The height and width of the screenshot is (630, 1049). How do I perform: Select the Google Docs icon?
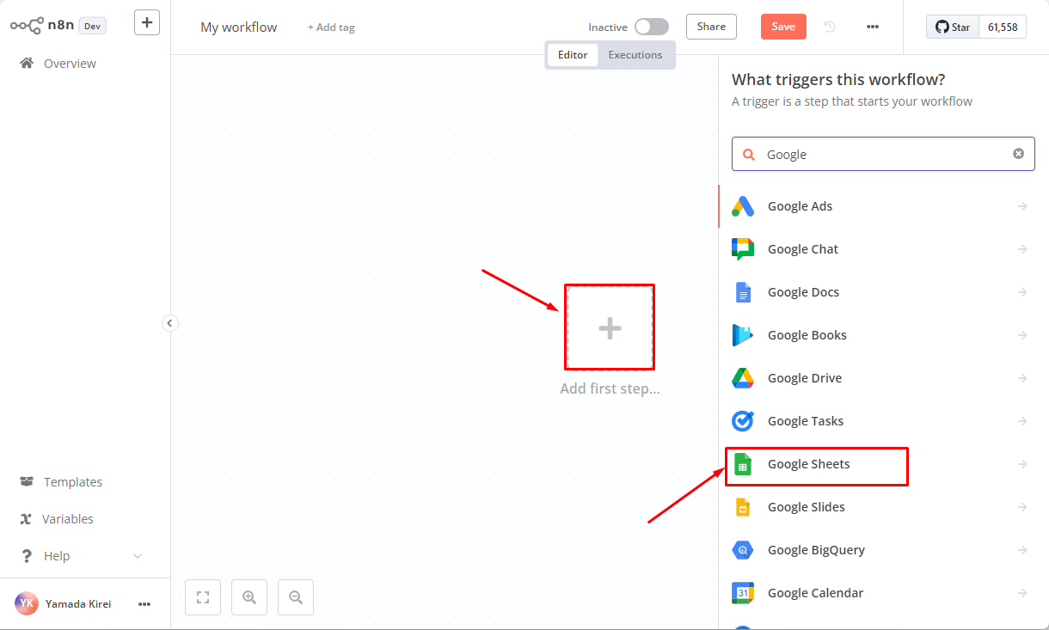click(x=743, y=292)
